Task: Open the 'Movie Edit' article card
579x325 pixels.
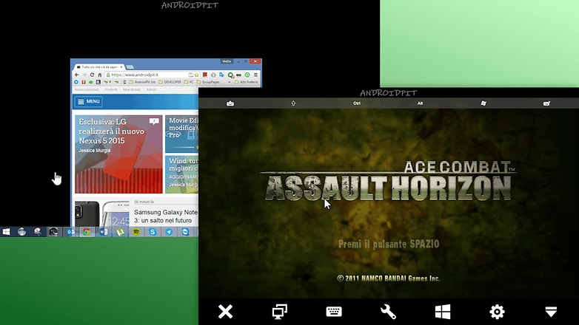Action: click(x=181, y=134)
